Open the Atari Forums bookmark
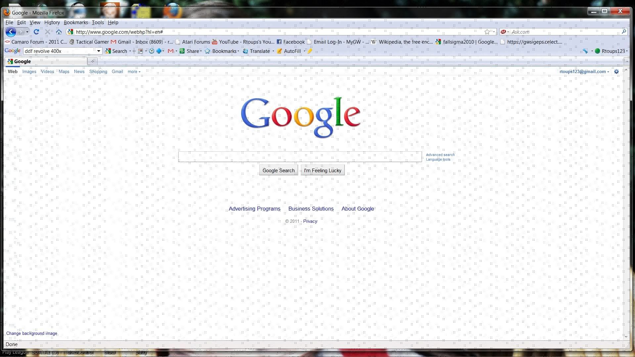The width and height of the screenshot is (635, 357). coord(192,42)
